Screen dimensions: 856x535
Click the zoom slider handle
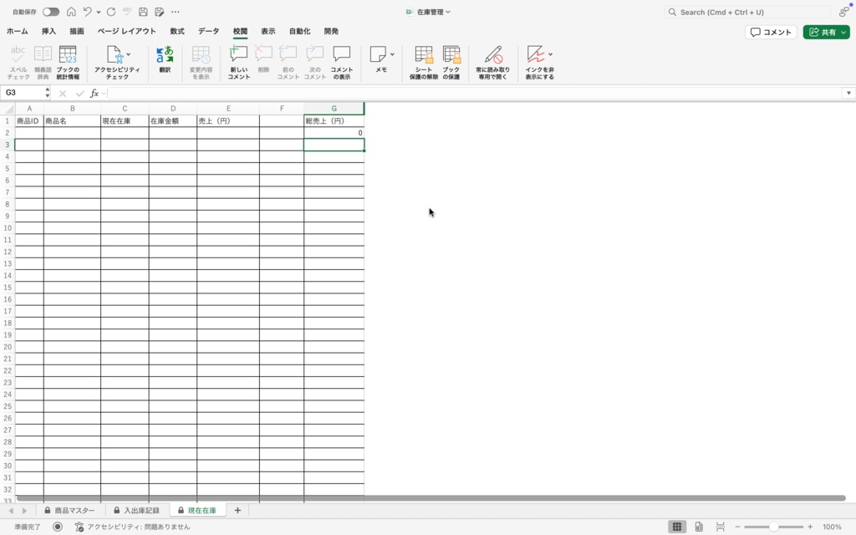773,527
